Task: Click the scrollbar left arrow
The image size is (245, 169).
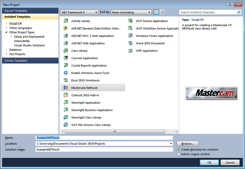Action: (62, 132)
